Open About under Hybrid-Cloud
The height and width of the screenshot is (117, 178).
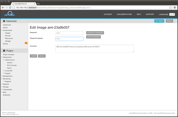(x=9, y=68)
